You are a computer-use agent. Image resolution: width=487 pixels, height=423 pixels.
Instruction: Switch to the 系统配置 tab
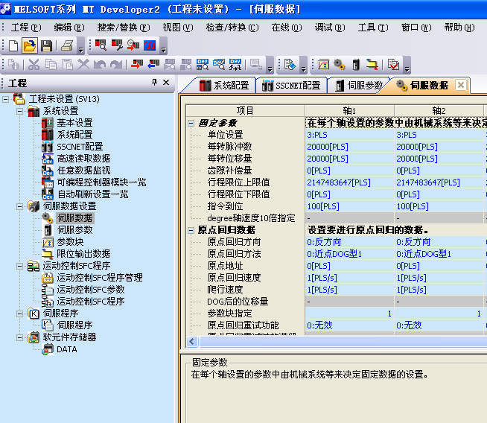point(224,86)
